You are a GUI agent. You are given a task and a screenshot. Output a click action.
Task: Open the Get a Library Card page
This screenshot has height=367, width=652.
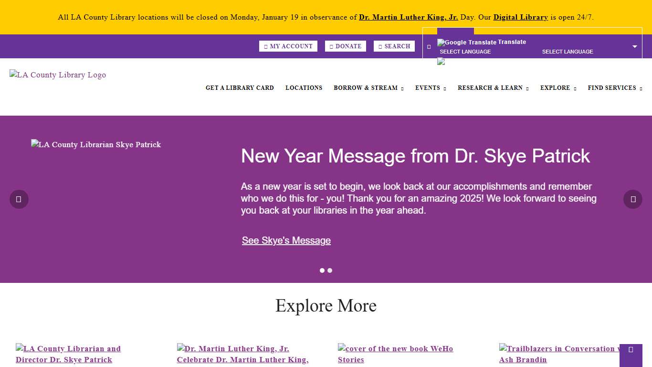click(x=240, y=88)
